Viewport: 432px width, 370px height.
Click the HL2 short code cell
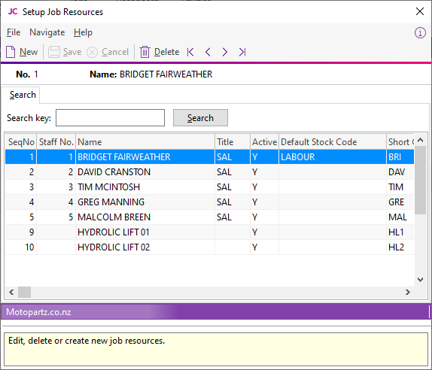click(x=400, y=247)
